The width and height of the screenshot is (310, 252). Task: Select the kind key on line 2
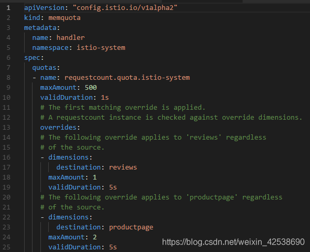click(x=32, y=18)
